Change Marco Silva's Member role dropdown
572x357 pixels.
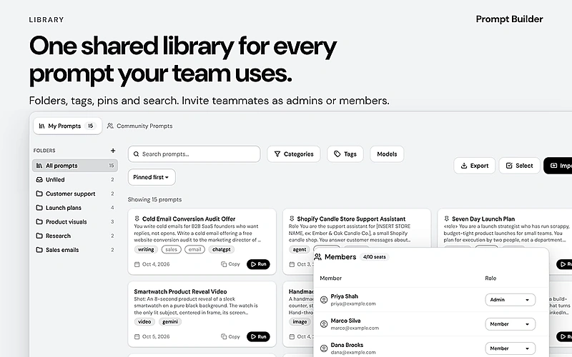click(510, 324)
